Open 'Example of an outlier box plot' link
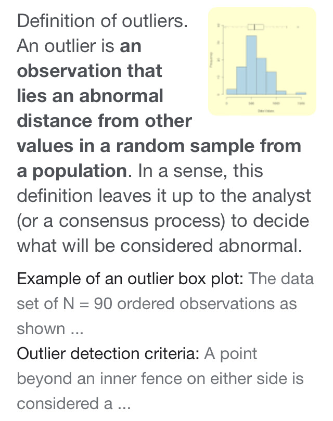 [130, 279]
